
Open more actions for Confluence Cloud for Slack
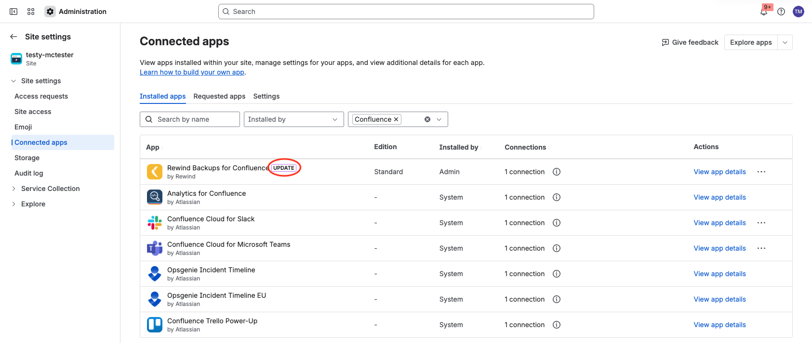coord(761,223)
